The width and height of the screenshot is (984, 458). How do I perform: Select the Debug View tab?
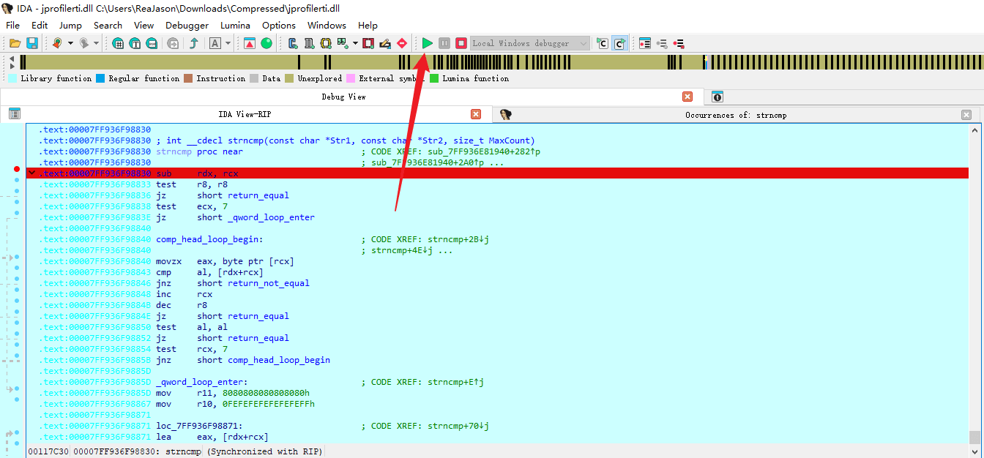[343, 97]
